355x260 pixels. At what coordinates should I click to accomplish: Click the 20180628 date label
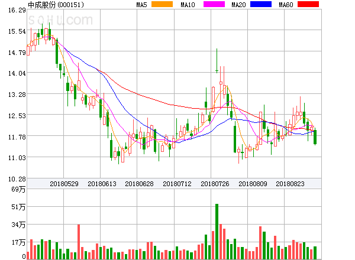(139, 184)
